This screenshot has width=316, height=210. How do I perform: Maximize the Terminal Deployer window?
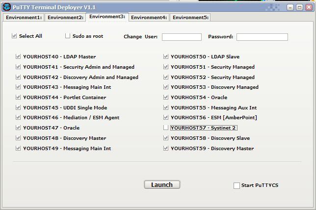[299, 7]
